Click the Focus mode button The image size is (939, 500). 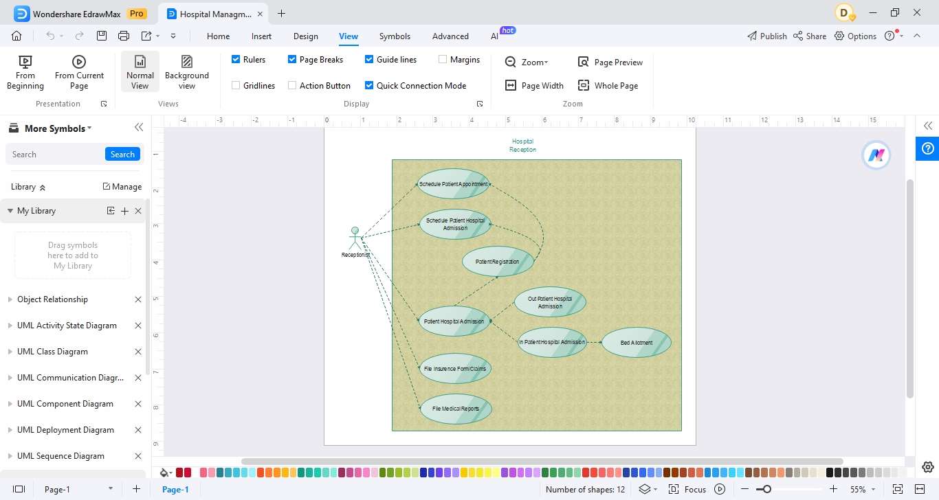pos(687,489)
